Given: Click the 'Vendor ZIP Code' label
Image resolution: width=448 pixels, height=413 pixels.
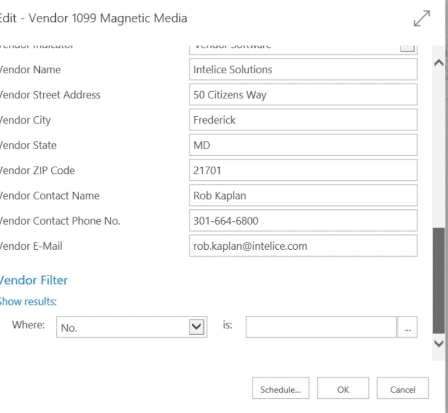Looking at the screenshot, I should [37, 170].
